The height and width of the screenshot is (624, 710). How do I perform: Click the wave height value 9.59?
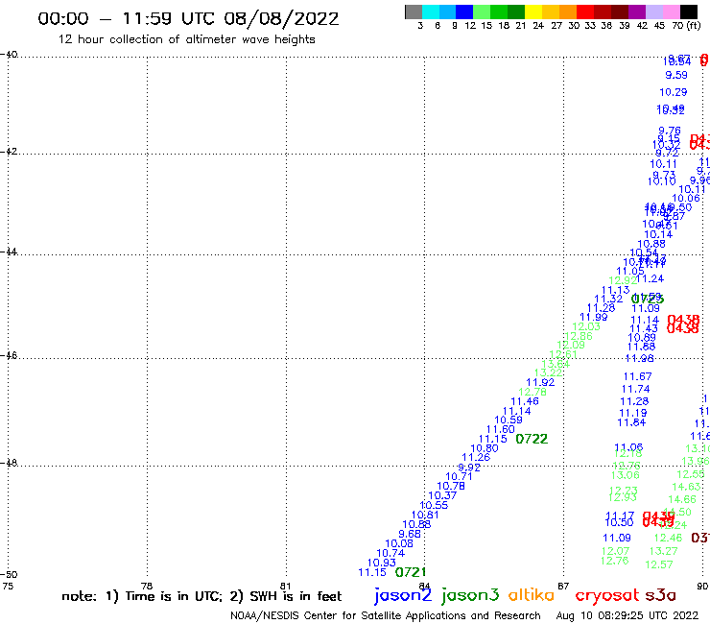pyautogui.click(x=676, y=75)
